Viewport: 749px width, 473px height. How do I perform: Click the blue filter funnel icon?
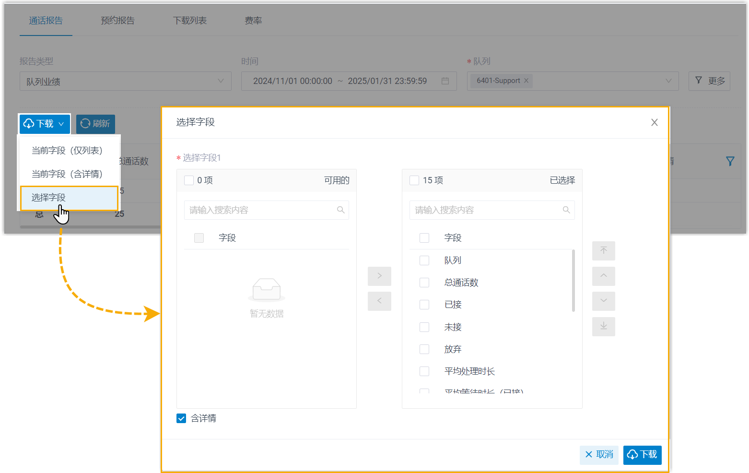point(730,161)
